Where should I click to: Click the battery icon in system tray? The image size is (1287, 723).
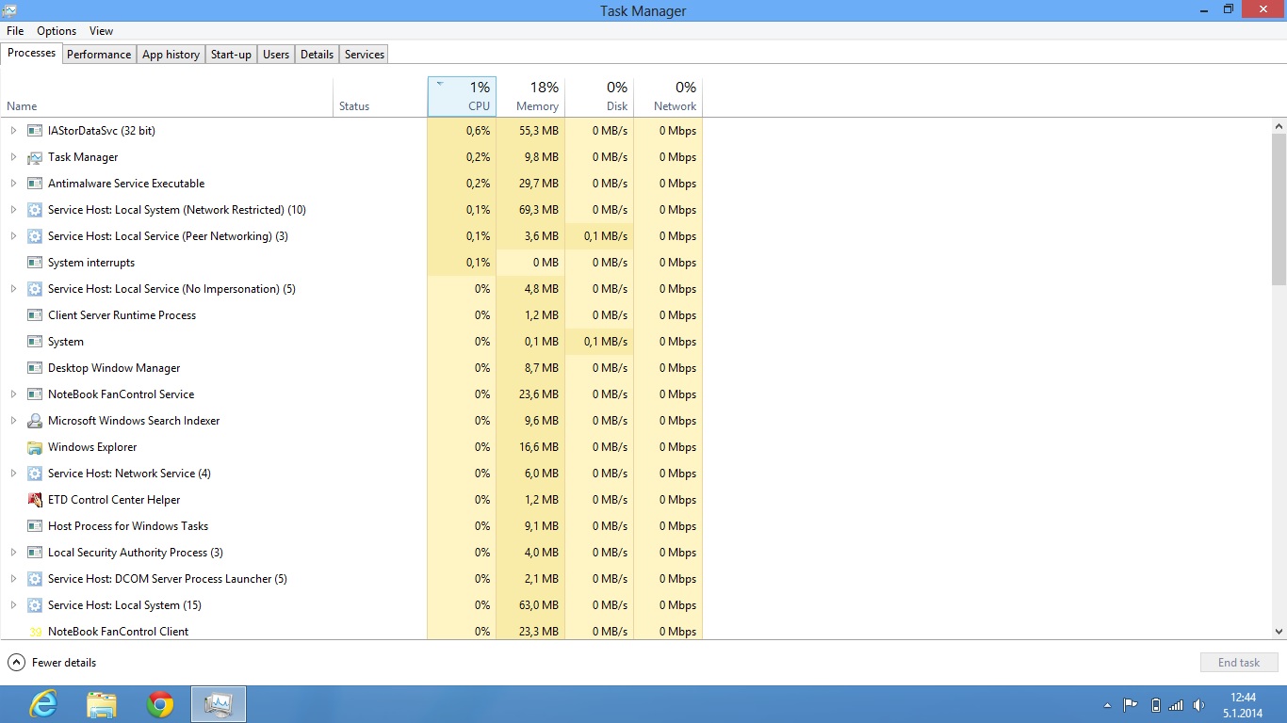[x=1156, y=704]
